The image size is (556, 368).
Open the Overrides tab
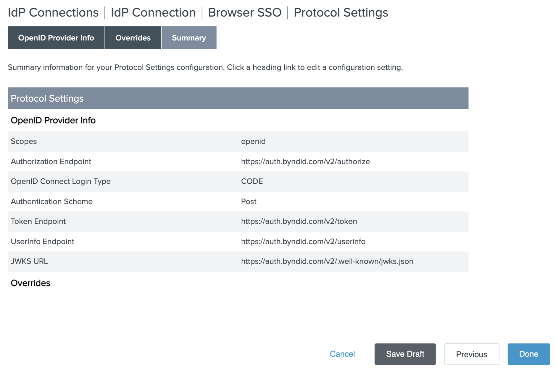133,38
